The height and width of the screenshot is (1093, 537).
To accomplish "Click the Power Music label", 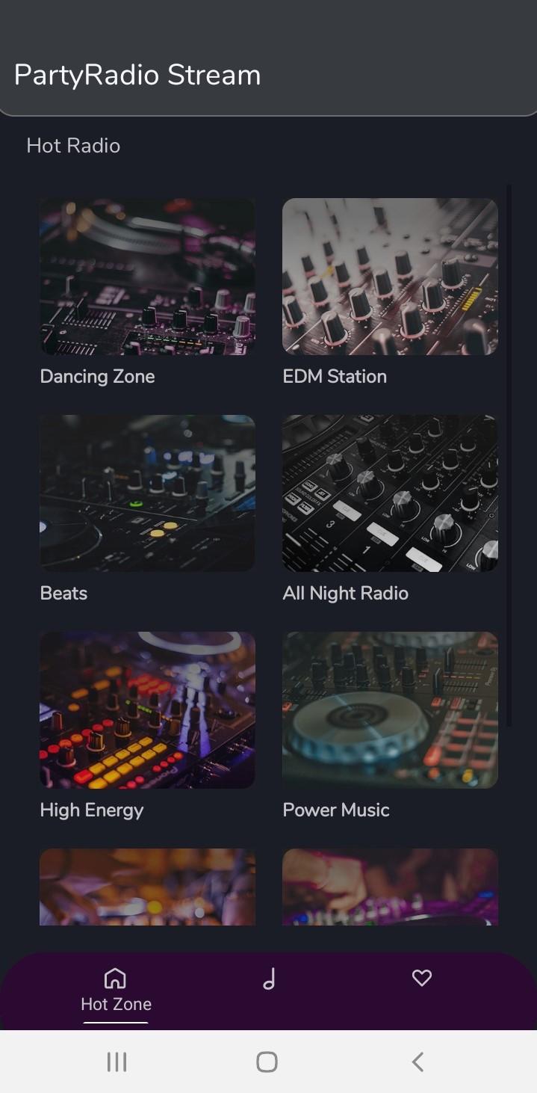I will point(336,810).
